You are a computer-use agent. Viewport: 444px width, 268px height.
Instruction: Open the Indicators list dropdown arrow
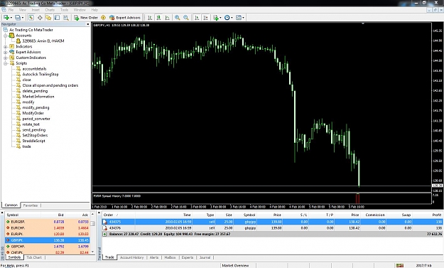(220, 18)
